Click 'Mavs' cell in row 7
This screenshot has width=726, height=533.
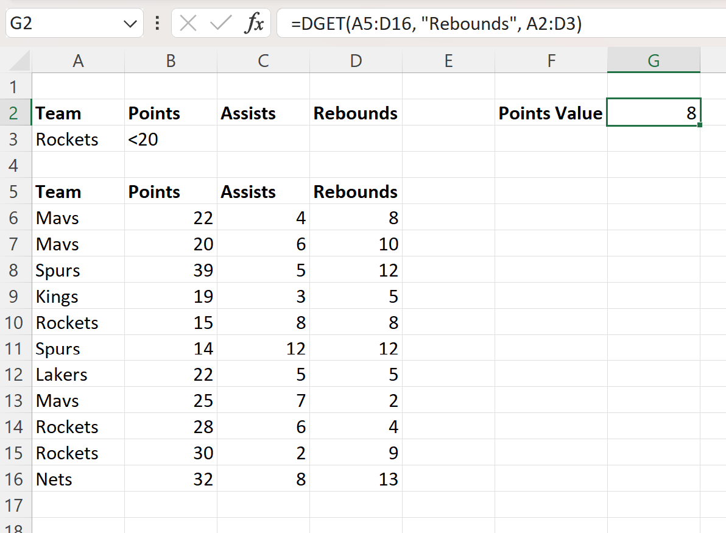[x=78, y=244]
